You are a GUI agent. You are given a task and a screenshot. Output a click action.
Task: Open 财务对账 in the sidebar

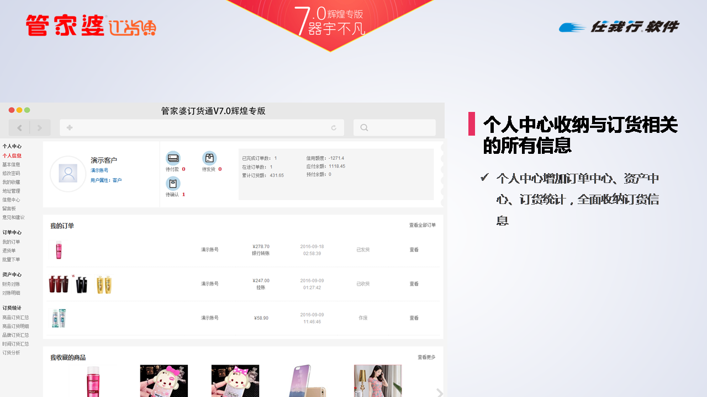point(11,284)
